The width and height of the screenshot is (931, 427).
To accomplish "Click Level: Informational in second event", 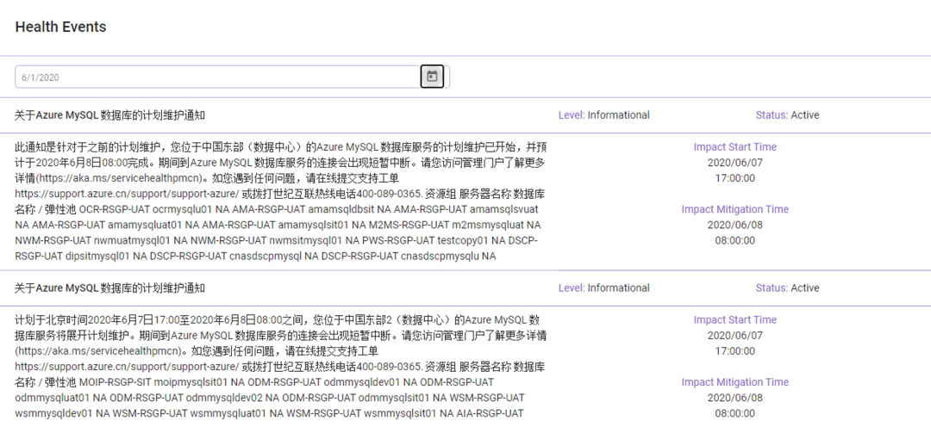I will (x=603, y=288).
